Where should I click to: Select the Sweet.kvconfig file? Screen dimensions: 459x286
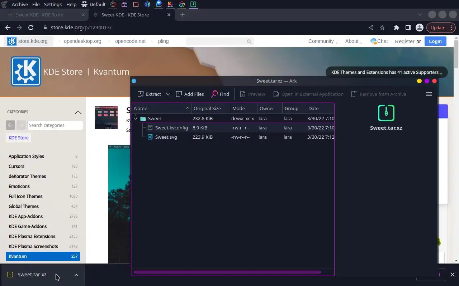point(171,128)
